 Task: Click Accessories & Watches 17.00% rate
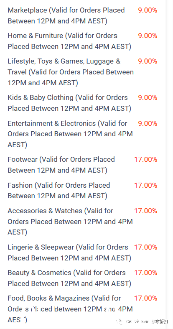pos(146,211)
